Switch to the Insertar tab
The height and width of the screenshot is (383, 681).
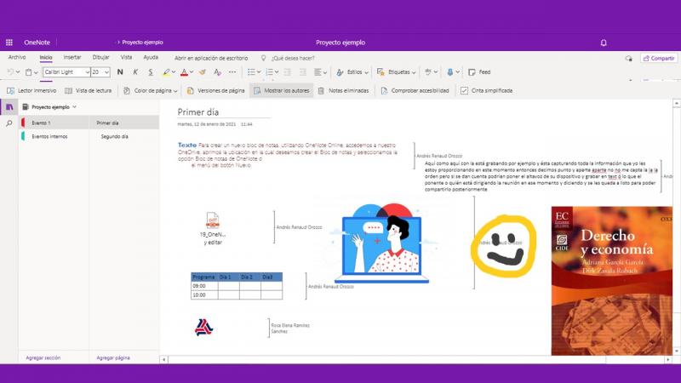click(x=72, y=57)
